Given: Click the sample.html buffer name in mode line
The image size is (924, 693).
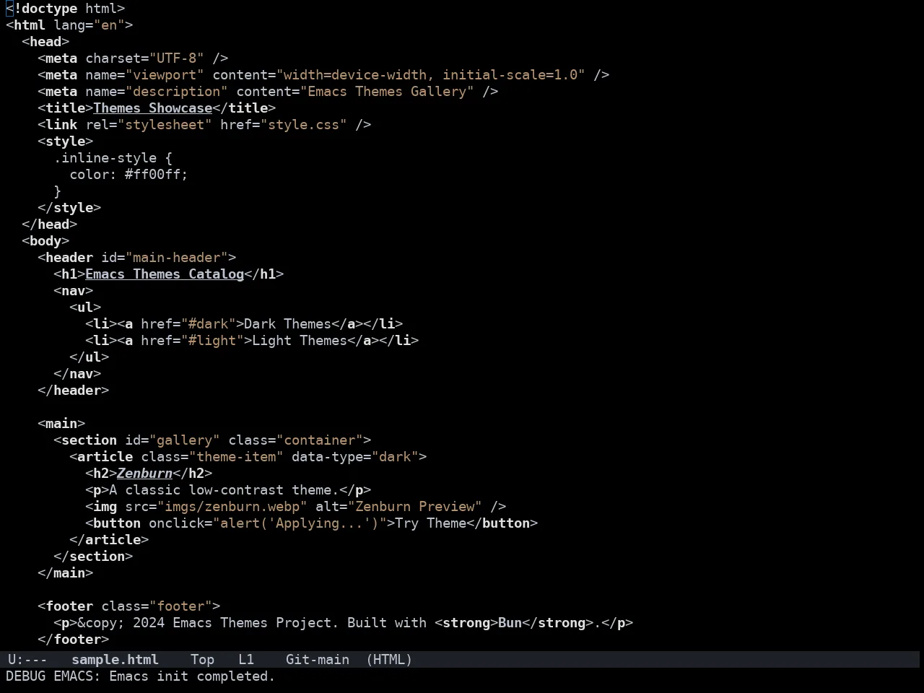Looking at the screenshot, I should [x=115, y=659].
